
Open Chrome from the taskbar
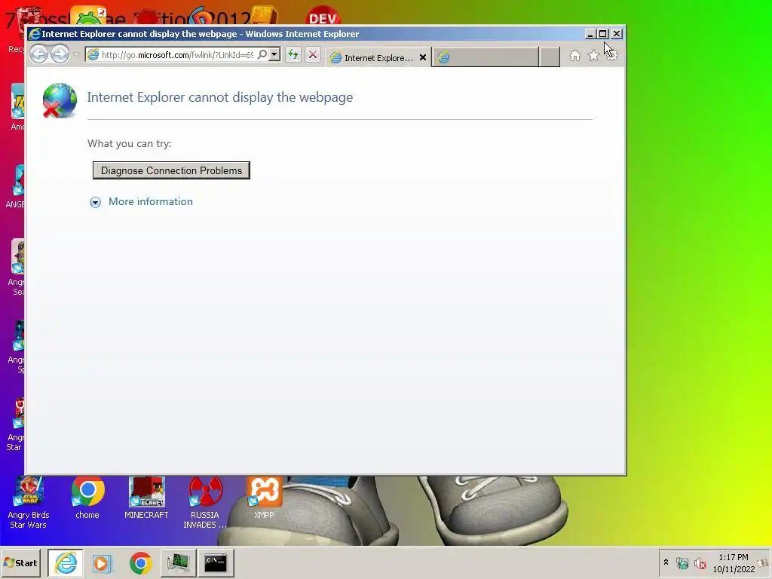point(141,562)
